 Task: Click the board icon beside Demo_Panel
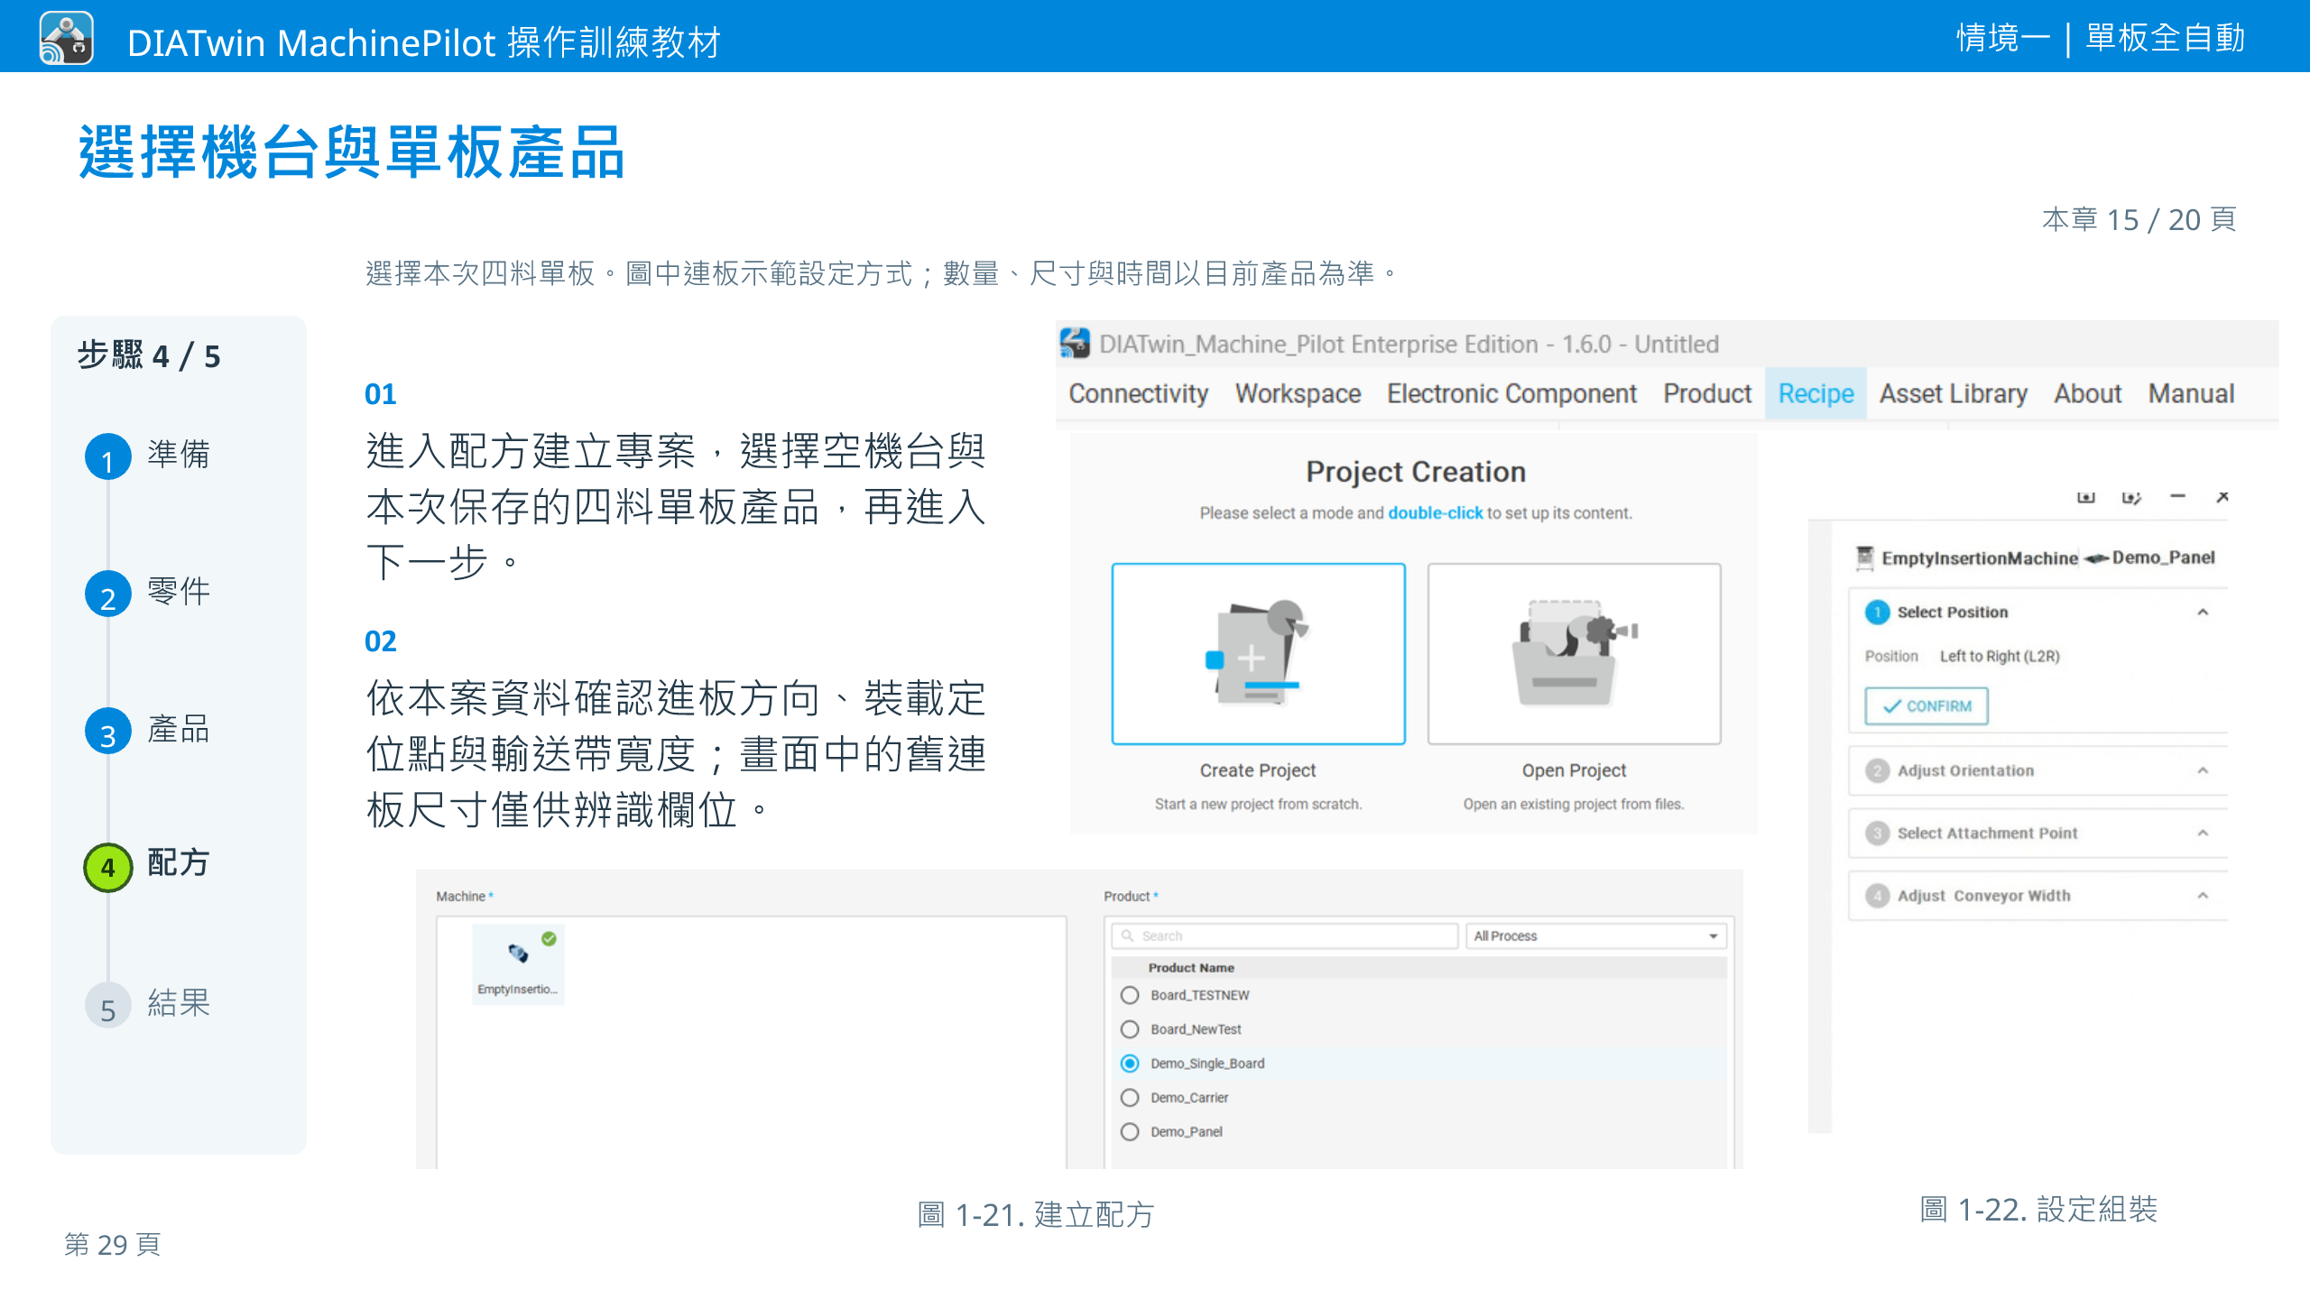coord(2096,558)
